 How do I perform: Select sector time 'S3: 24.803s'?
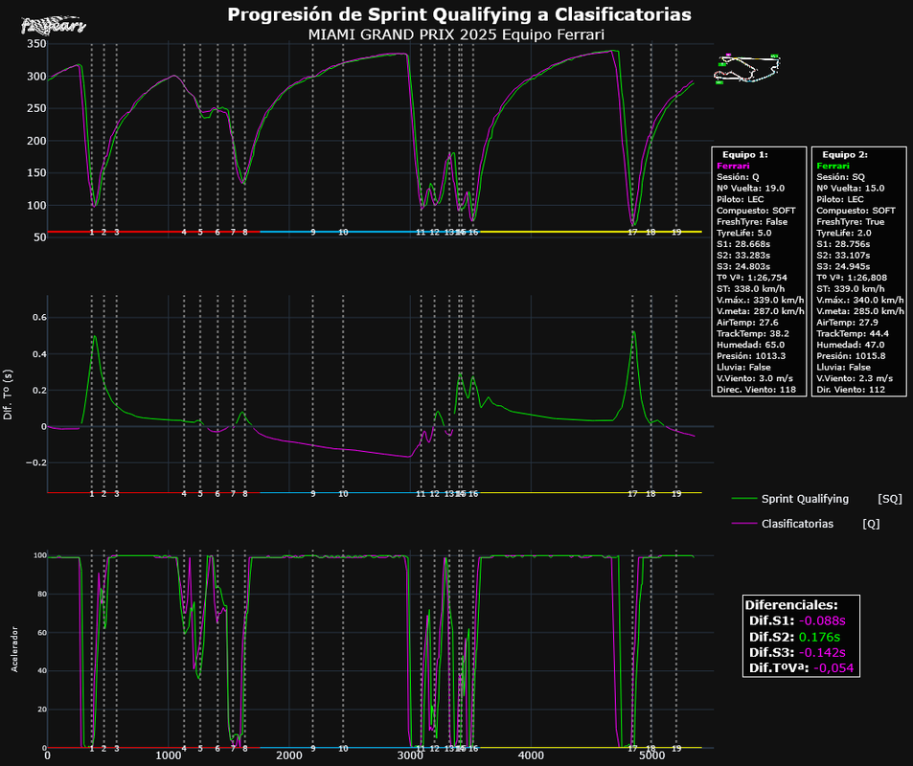tap(743, 266)
